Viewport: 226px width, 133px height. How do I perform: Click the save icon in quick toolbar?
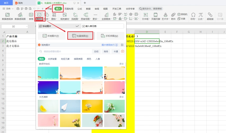tap(18, 9)
